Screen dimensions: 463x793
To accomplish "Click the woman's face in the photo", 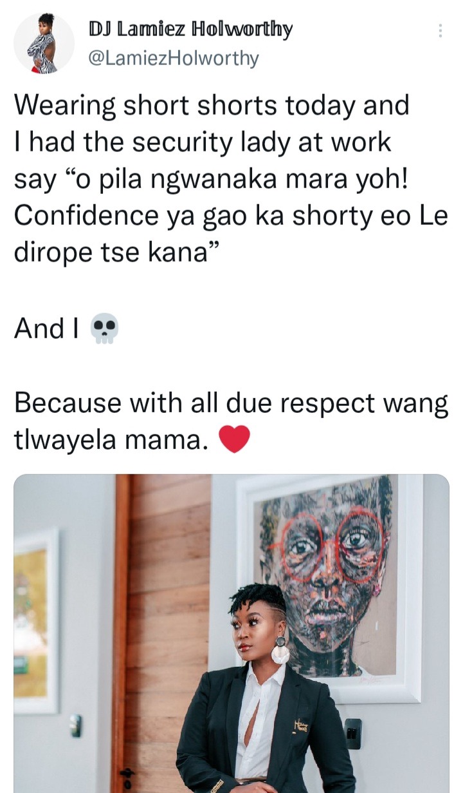I will [253, 628].
